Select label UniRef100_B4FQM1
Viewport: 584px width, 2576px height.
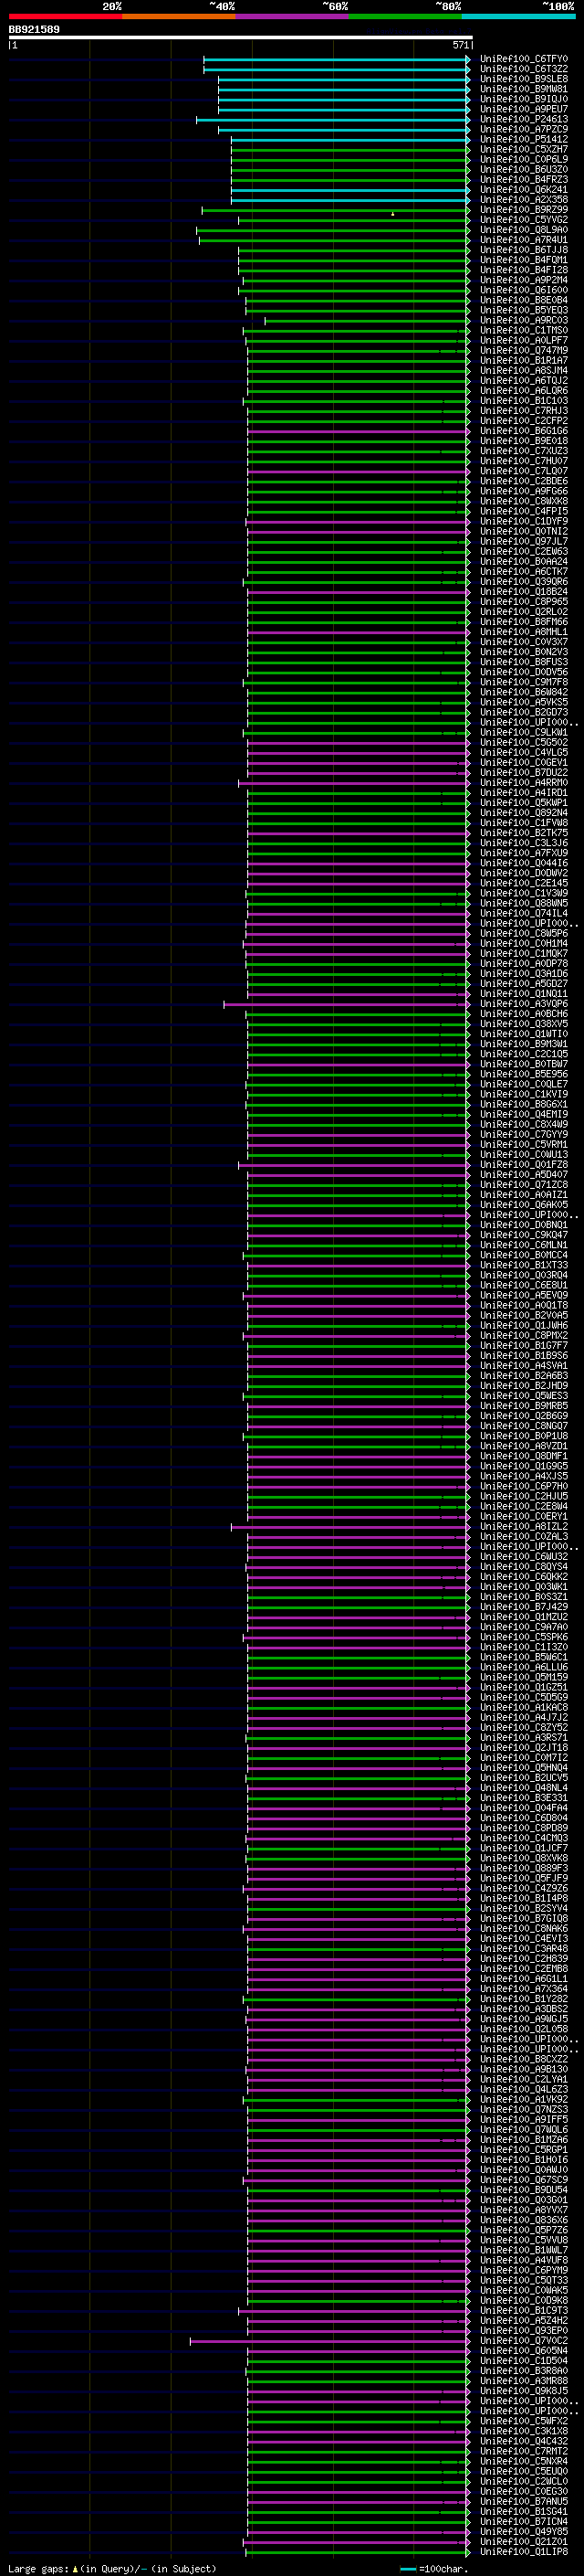coord(524,260)
